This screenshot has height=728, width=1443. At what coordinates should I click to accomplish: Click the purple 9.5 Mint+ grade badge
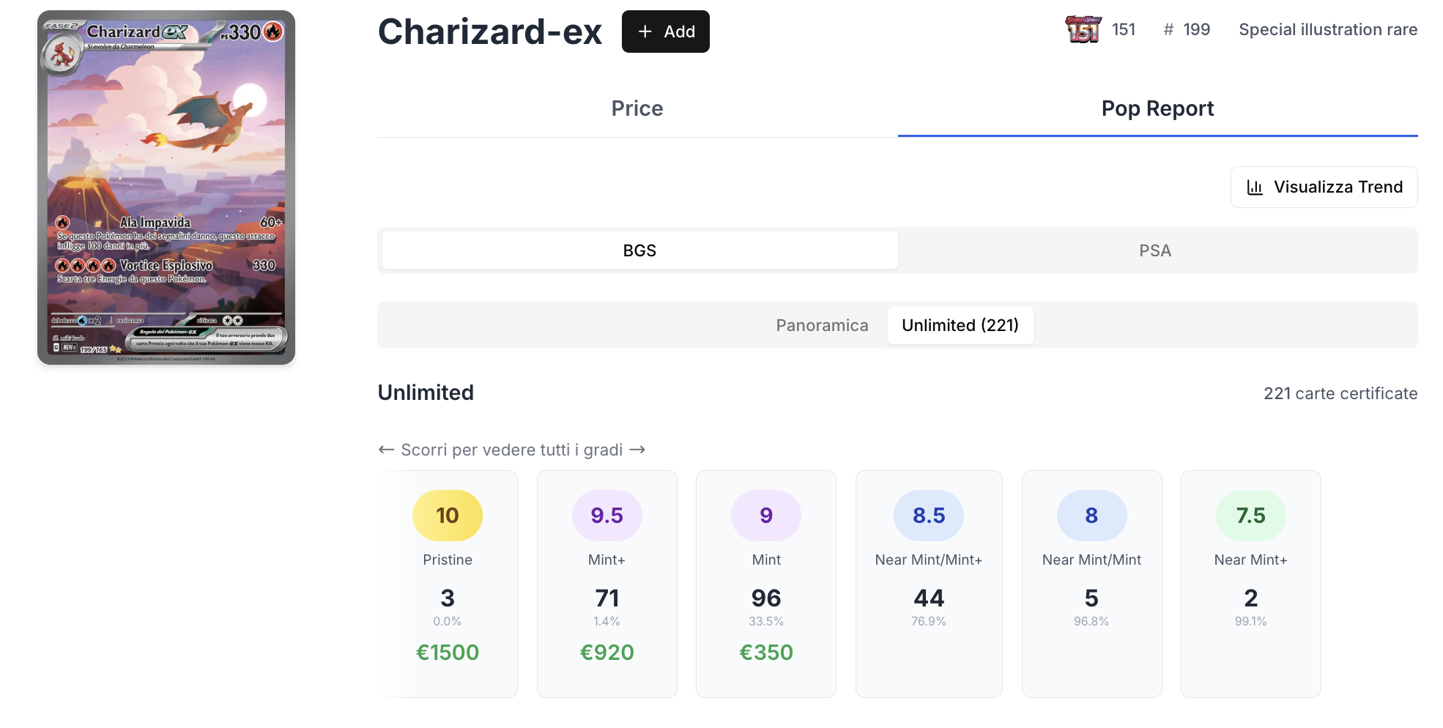click(x=606, y=516)
